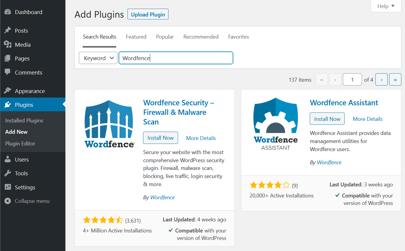Click the current page number field
The image size is (405, 251).
pyautogui.click(x=352, y=80)
